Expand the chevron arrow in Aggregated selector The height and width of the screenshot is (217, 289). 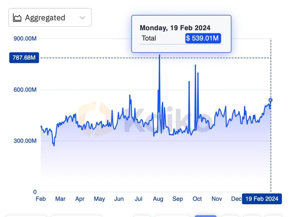[x=82, y=18]
